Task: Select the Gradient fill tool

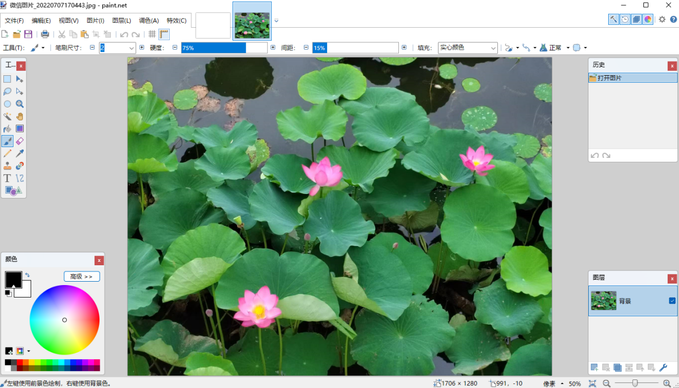Action: (x=20, y=128)
